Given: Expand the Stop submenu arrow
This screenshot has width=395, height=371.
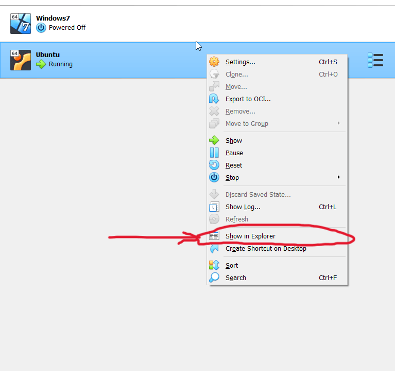Looking at the screenshot, I should 339,177.
